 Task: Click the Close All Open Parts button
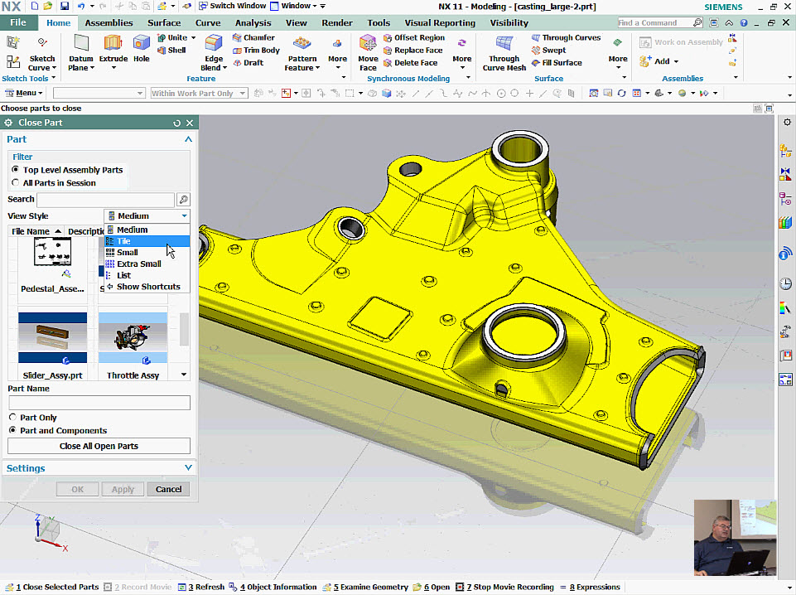(x=98, y=446)
